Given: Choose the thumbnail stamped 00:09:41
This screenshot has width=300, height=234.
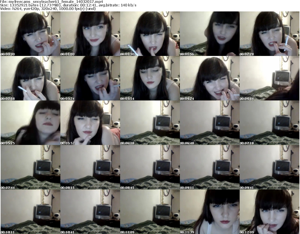Looking at the screenshot, I should 270,167.
